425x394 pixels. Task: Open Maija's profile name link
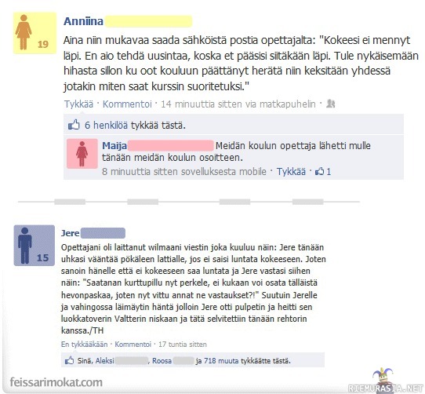tap(114, 146)
